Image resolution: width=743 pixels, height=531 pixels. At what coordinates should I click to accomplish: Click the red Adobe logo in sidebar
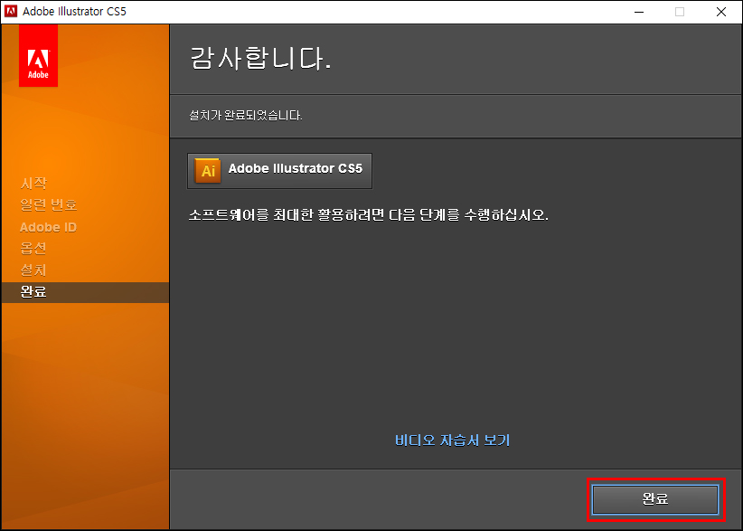tap(38, 56)
